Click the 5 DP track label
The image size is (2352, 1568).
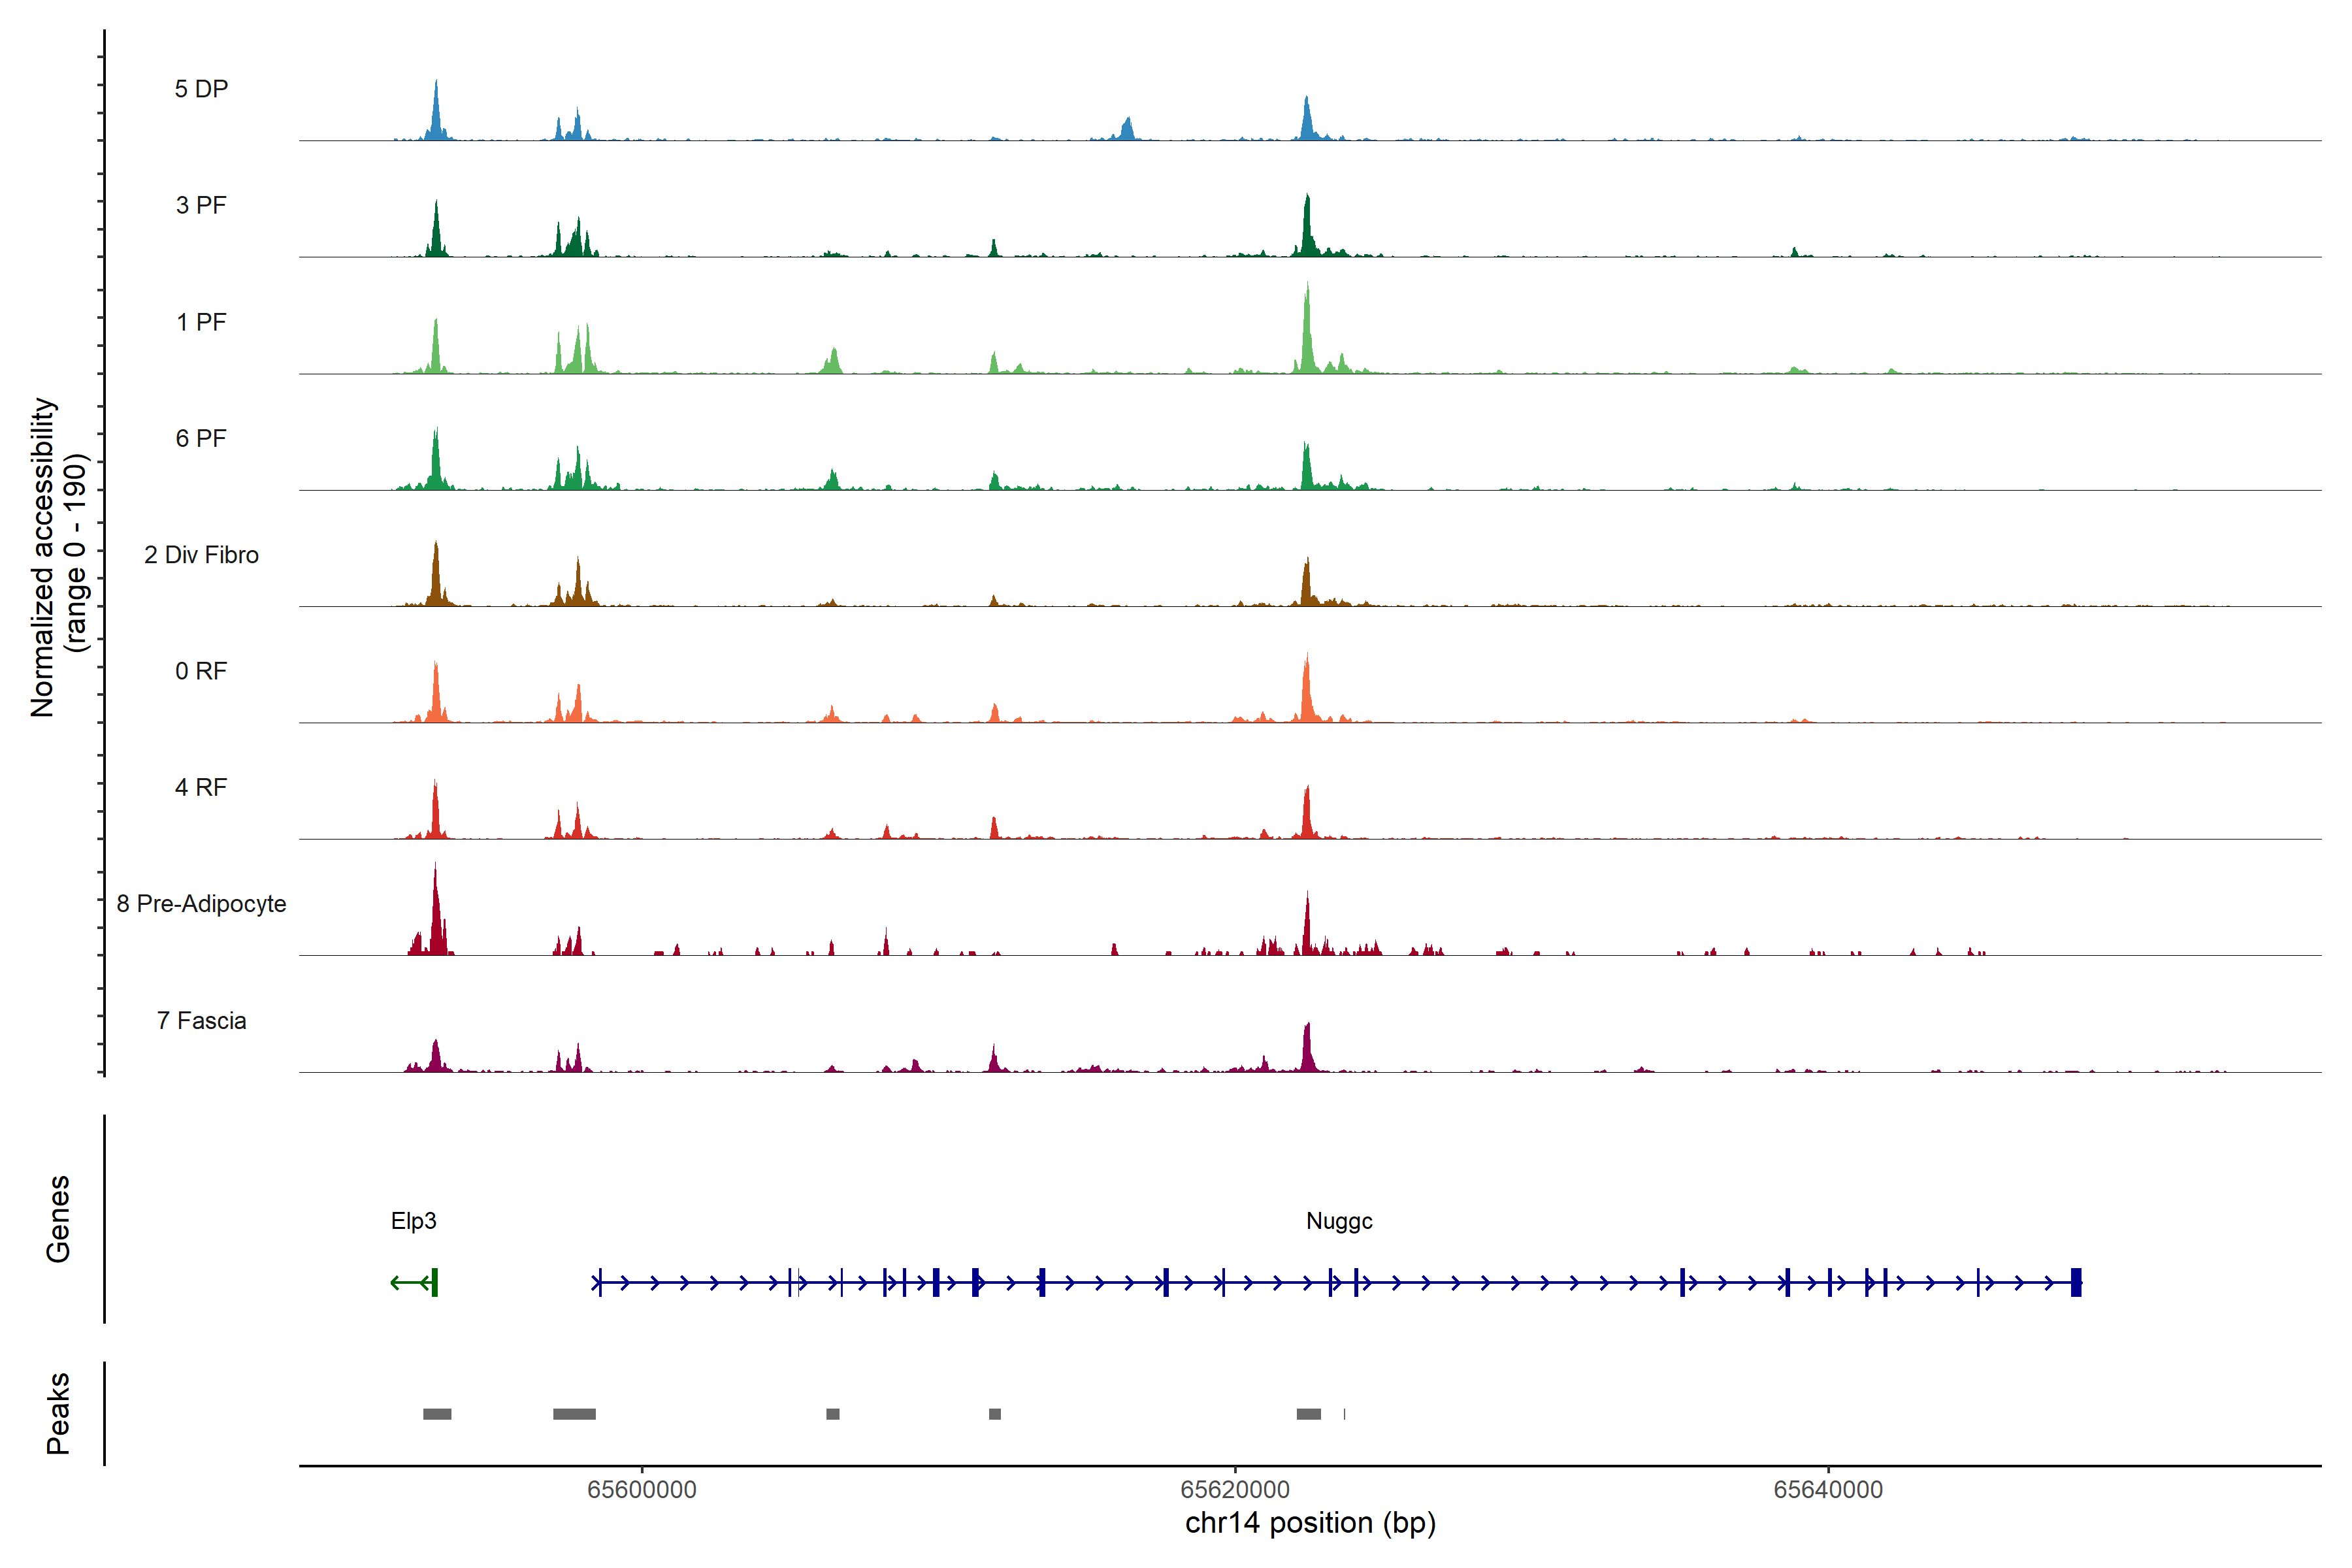click(x=201, y=89)
